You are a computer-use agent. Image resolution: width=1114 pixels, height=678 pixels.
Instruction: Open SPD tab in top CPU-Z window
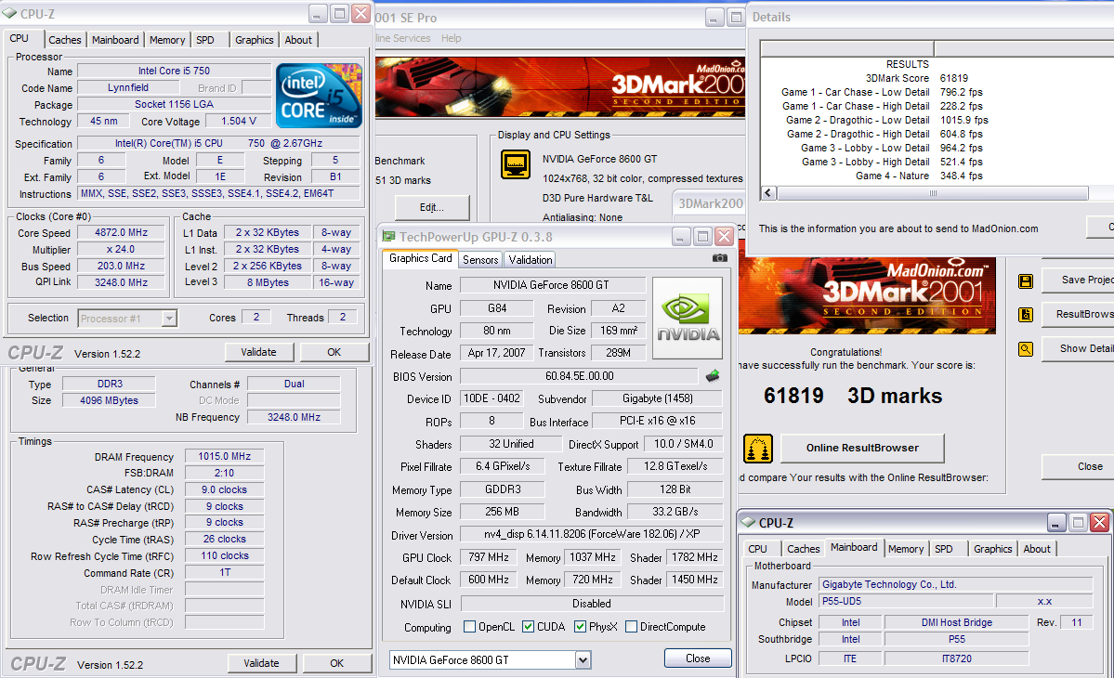[205, 40]
